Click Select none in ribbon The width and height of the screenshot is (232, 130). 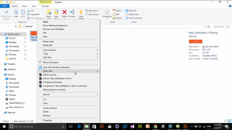132,14
